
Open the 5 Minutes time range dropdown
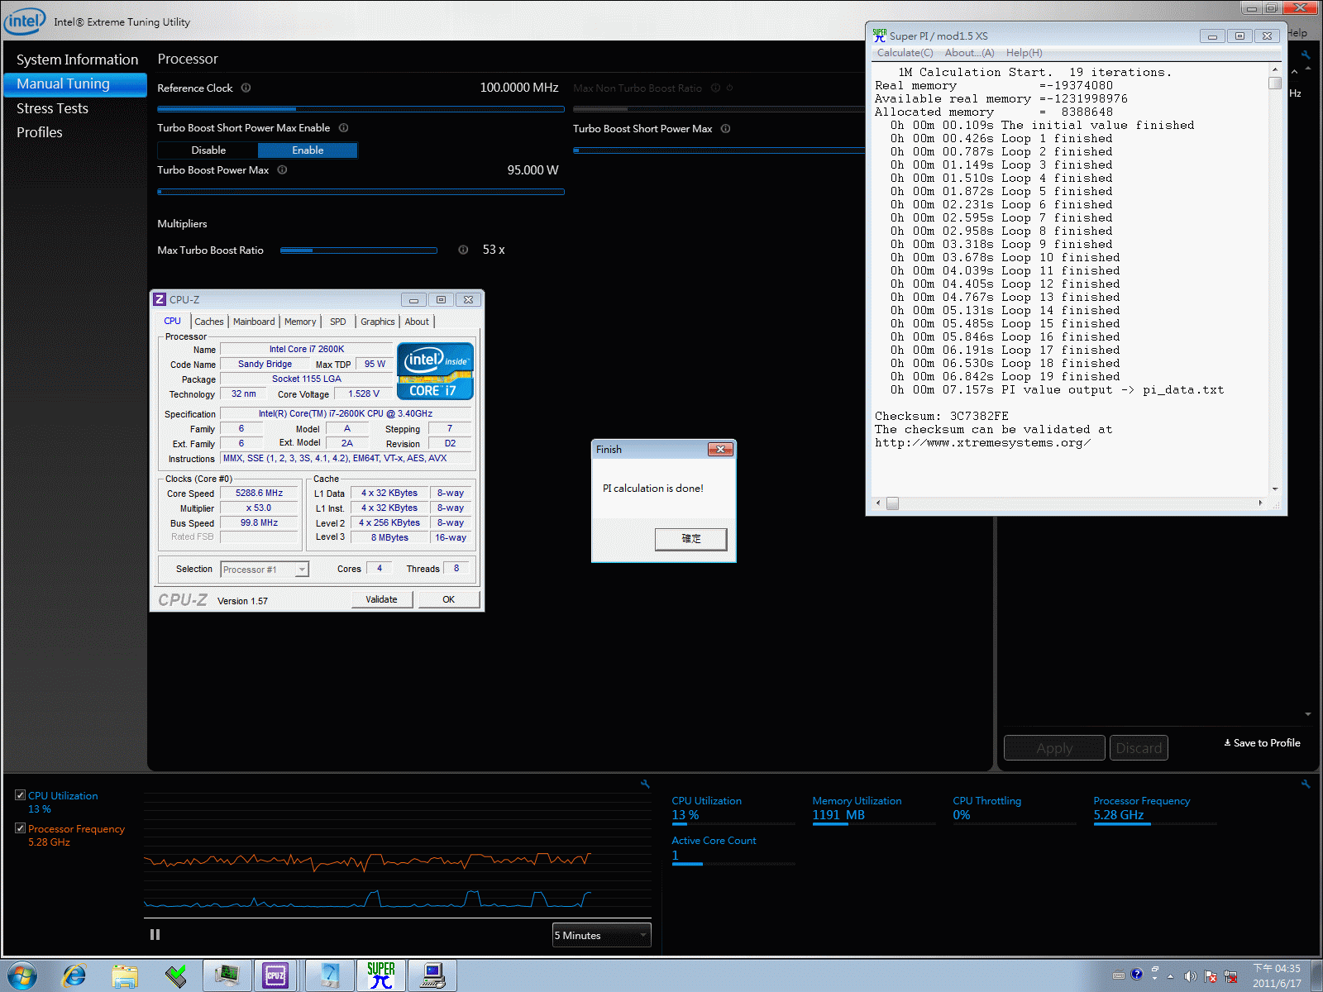pyautogui.click(x=601, y=935)
